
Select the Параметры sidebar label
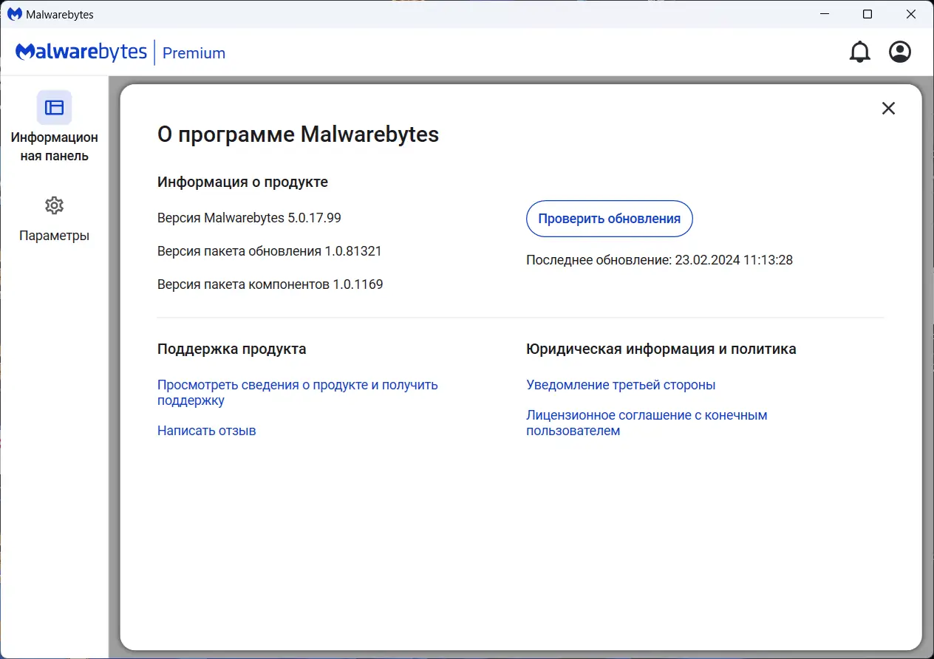tap(54, 236)
